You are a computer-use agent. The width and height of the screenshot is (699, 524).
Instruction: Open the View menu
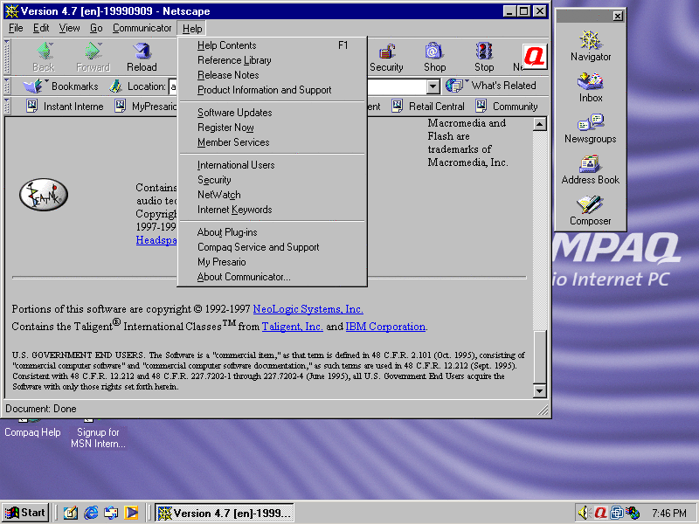[x=70, y=28]
